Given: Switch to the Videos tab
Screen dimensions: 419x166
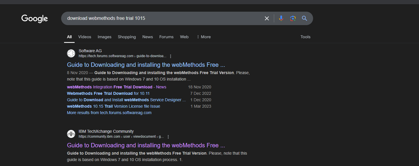Looking at the screenshot, I should pos(85,37).
